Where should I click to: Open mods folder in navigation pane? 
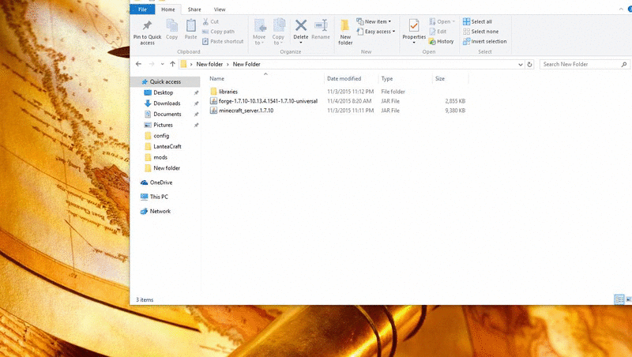tap(160, 157)
